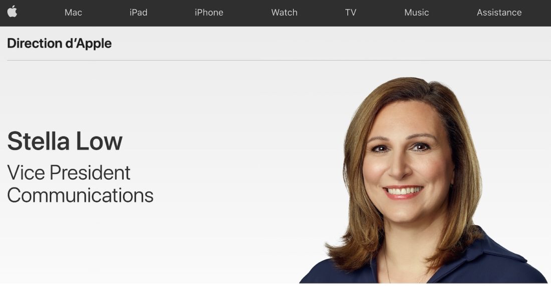
Task: Click the Direction d'Apple heading
Action: [59, 44]
